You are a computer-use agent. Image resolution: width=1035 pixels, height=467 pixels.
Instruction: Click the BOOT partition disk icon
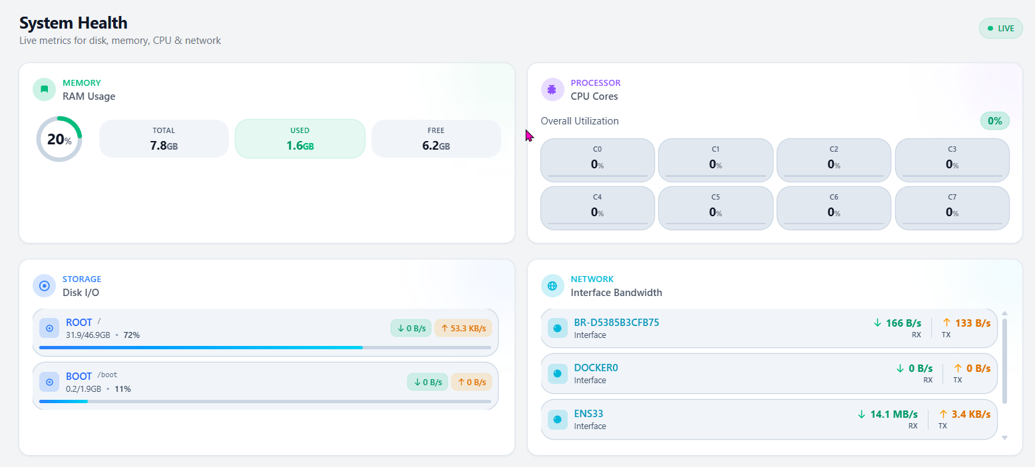click(49, 382)
